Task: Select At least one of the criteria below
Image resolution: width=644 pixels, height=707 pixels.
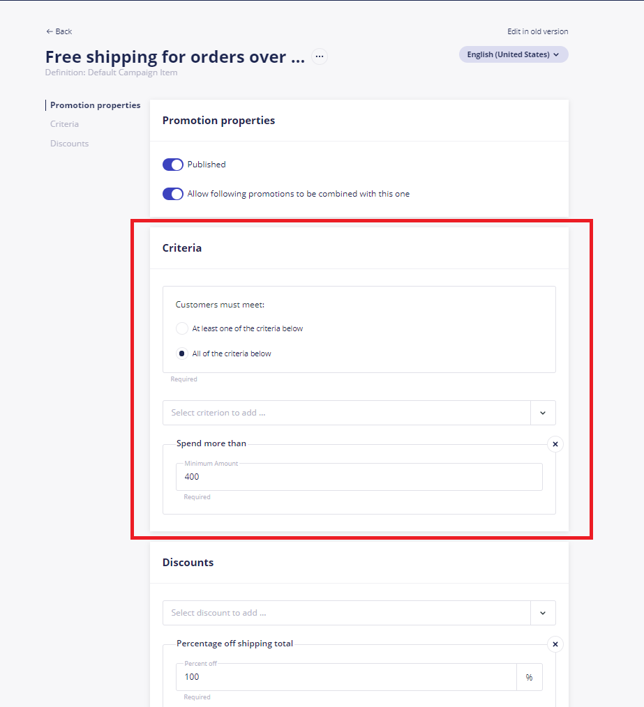Action: tap(182, 328)
